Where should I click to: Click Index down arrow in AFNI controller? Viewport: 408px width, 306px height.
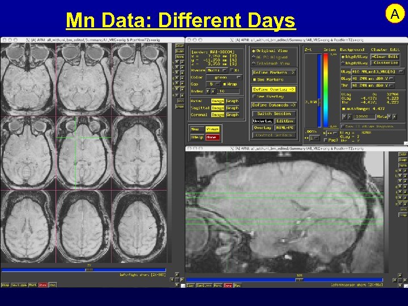pos(208,91)
